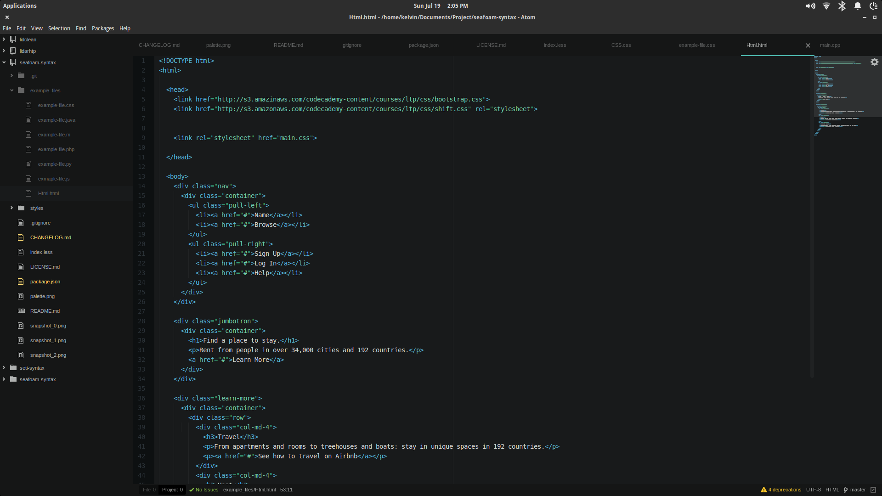
Task: Open the notifications bell icon
Action: 857,6
